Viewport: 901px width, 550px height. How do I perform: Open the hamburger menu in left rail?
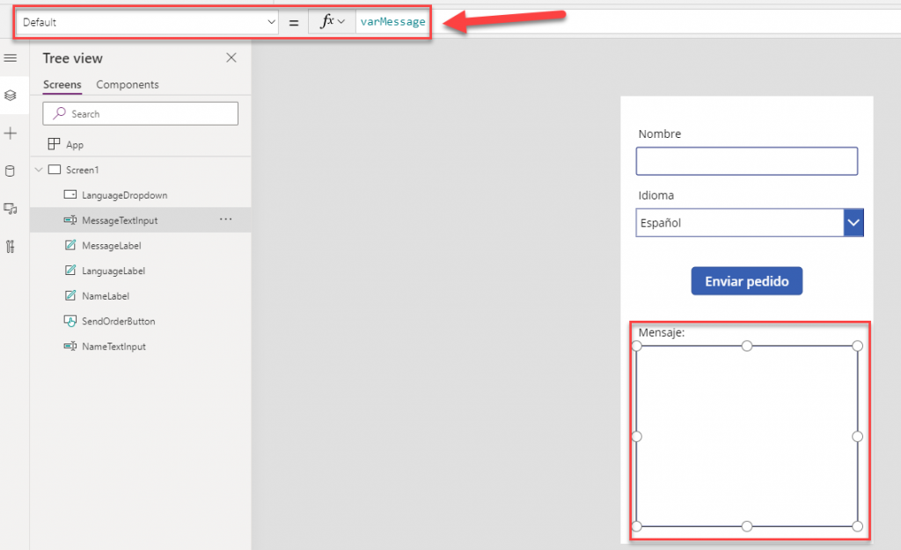(x=11, y=58)
